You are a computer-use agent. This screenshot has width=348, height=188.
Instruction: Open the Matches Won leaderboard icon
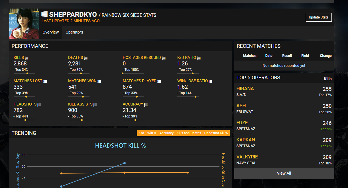[x=99, y=81]
